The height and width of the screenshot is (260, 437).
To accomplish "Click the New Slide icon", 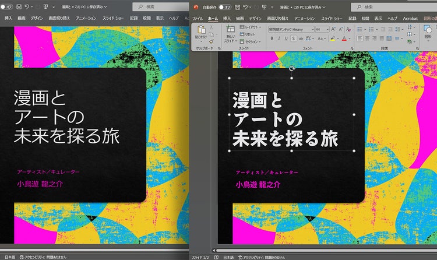I will (231, 29).
